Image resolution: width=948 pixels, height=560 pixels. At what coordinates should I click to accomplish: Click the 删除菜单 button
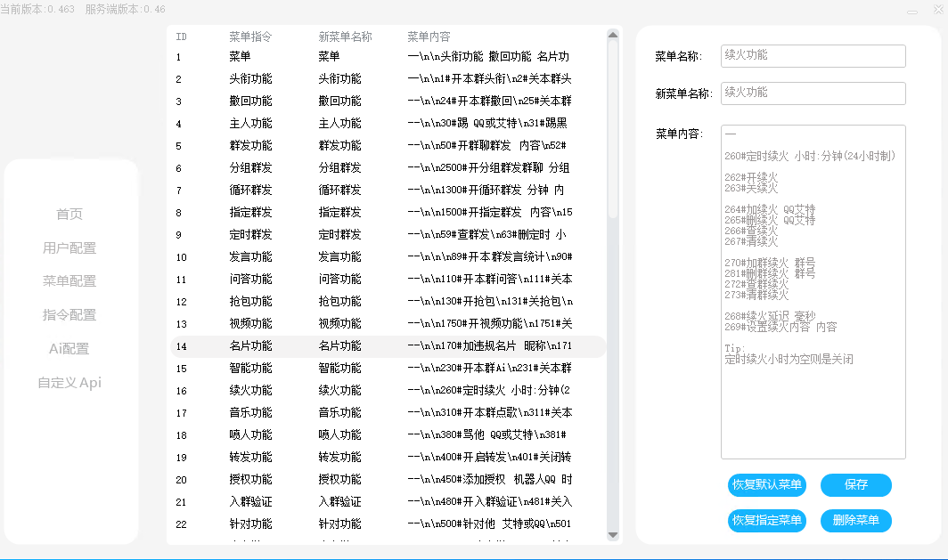click(x=856, y=521)
